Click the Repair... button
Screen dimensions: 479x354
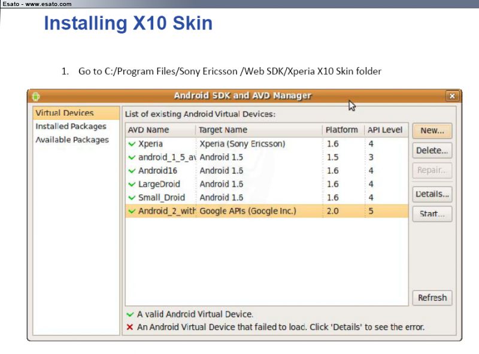[x=432, y=170]
